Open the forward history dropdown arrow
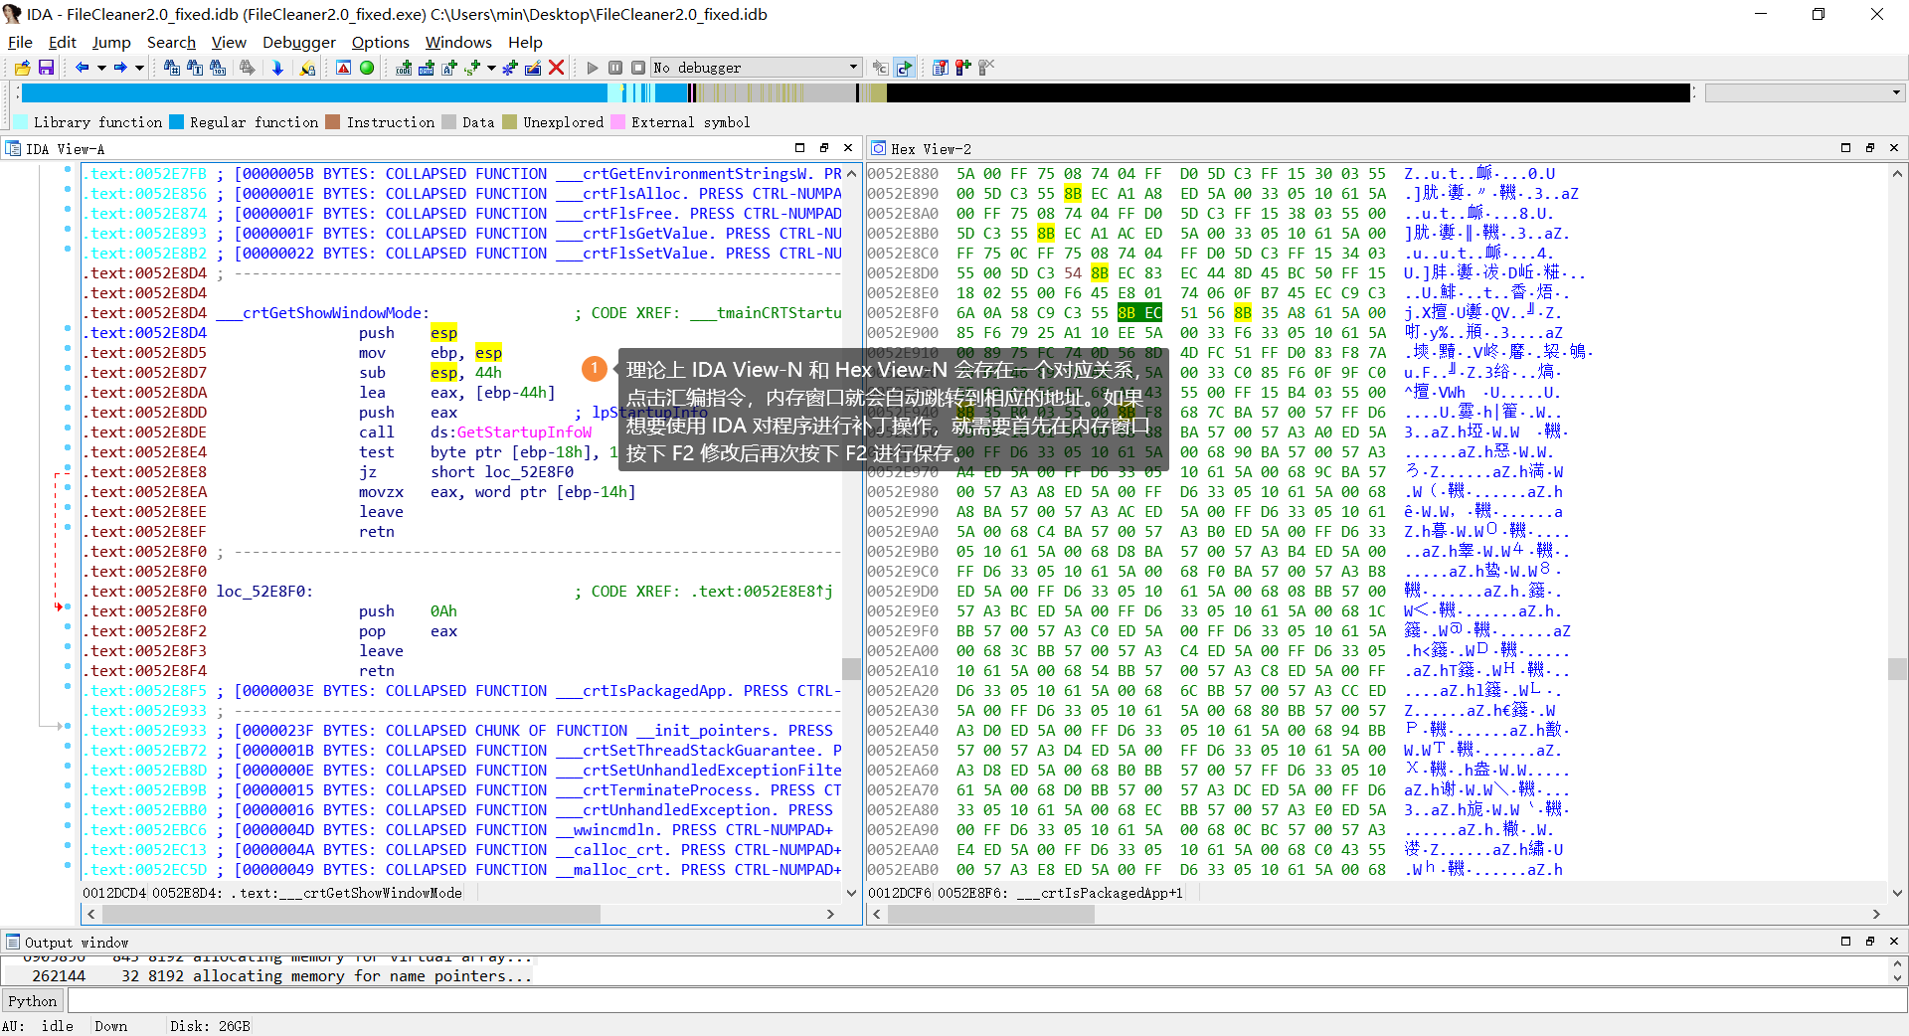The width and height of the screenshot is (1909, 1036). [140, 68]
